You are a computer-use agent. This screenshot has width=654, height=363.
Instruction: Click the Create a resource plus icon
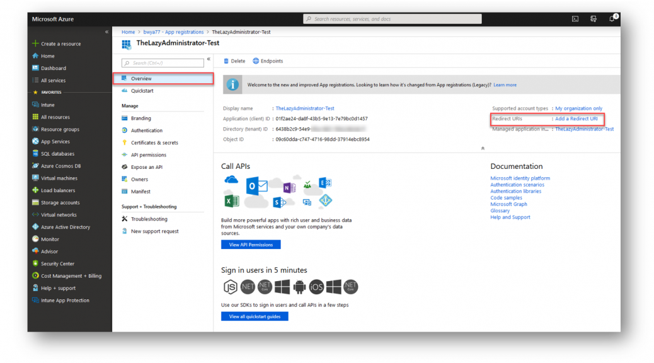35,43
